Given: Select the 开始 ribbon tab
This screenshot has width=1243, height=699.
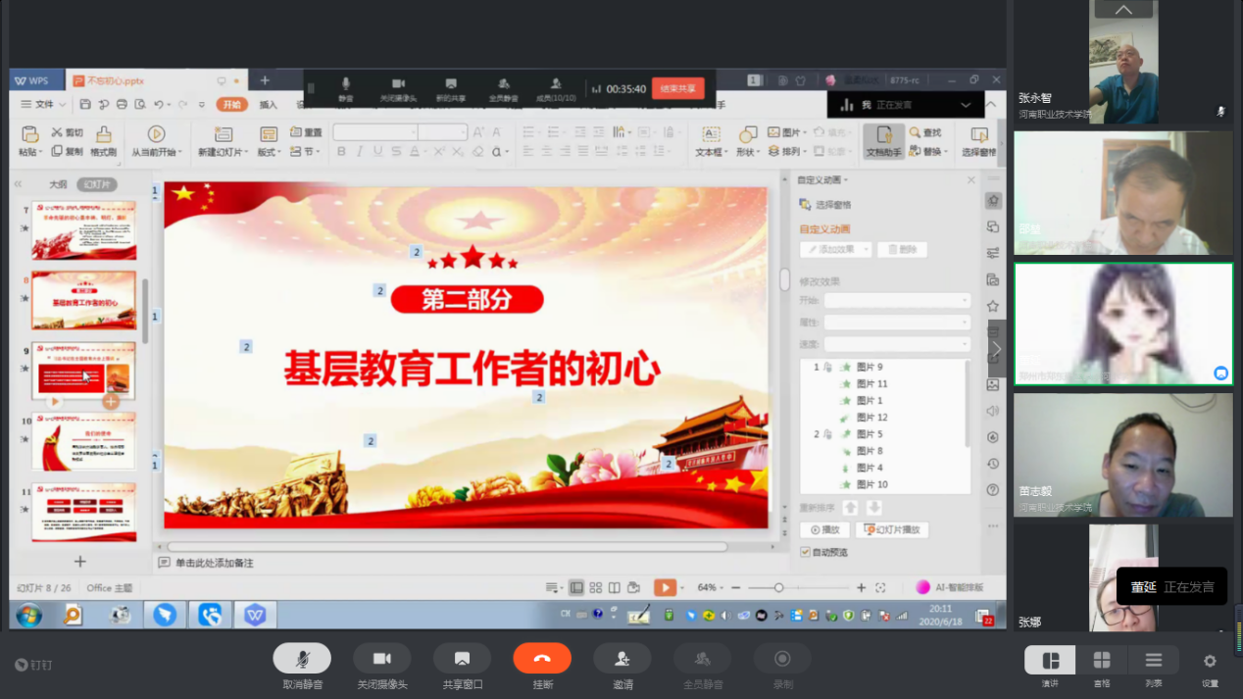Looking at the screenshot, I should click(x=231, y=104).
